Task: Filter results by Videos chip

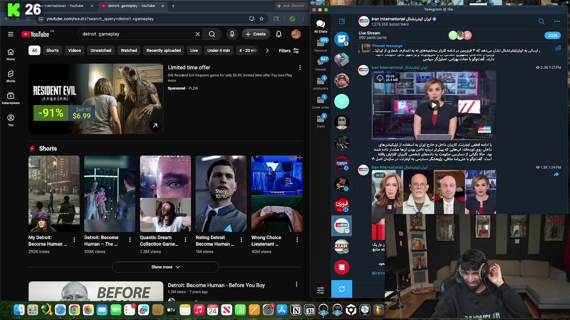Action: pyautogui.click(x=74, y=51)
